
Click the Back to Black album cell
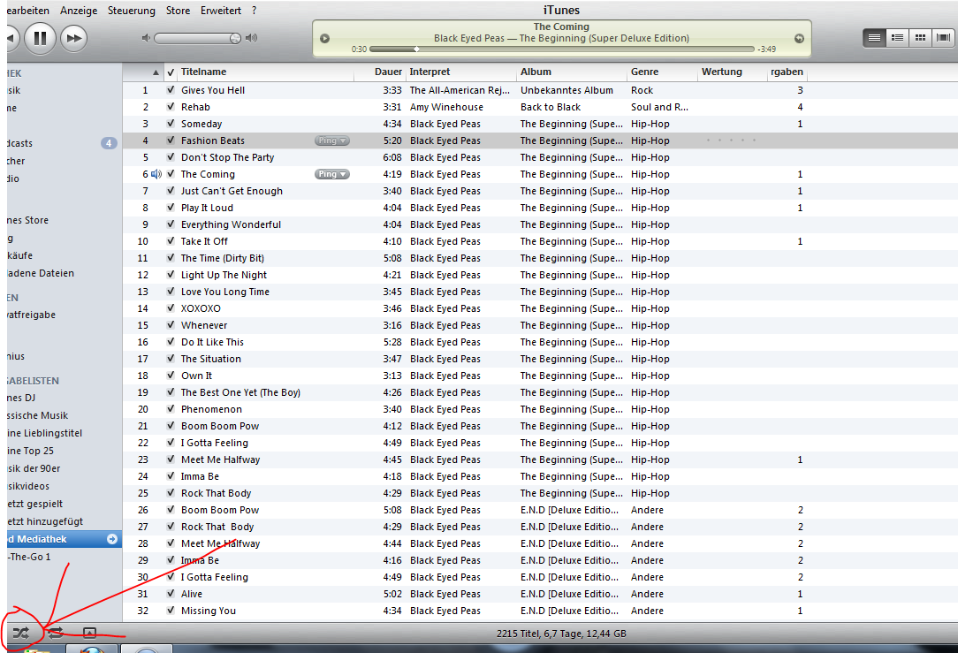(551, 107)
